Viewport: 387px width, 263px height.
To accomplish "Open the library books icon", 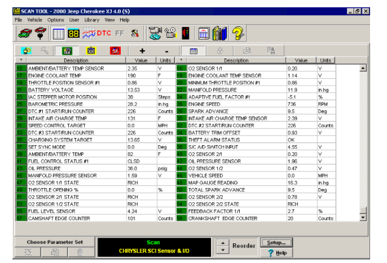I will point(219,33).
